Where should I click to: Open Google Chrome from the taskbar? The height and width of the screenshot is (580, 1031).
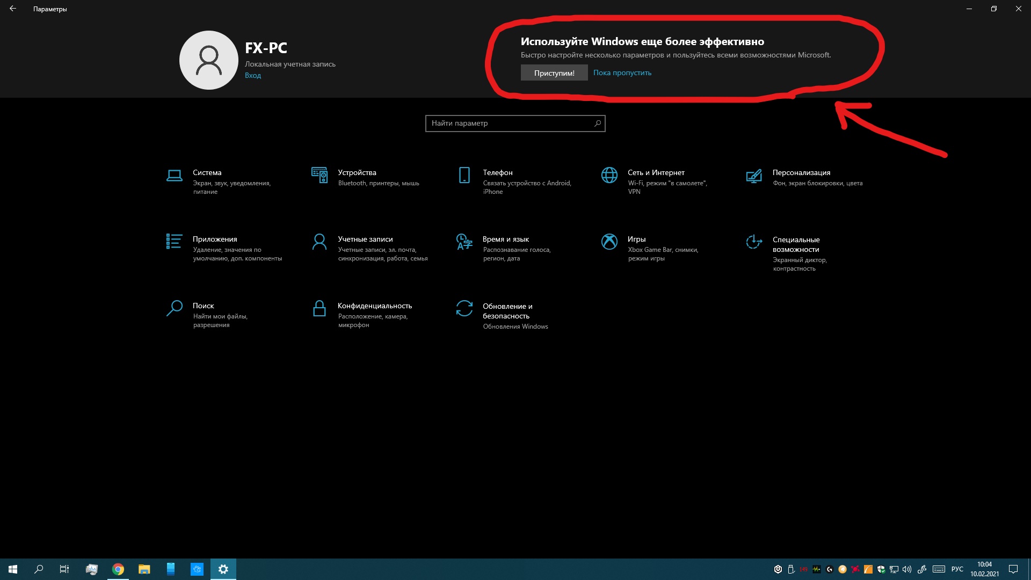click(118, 569)
